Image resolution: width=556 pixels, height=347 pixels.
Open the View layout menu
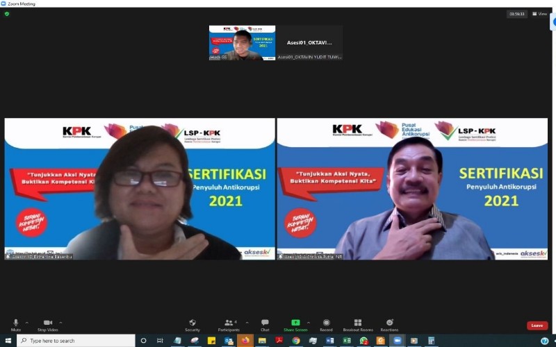click(540, 14)
